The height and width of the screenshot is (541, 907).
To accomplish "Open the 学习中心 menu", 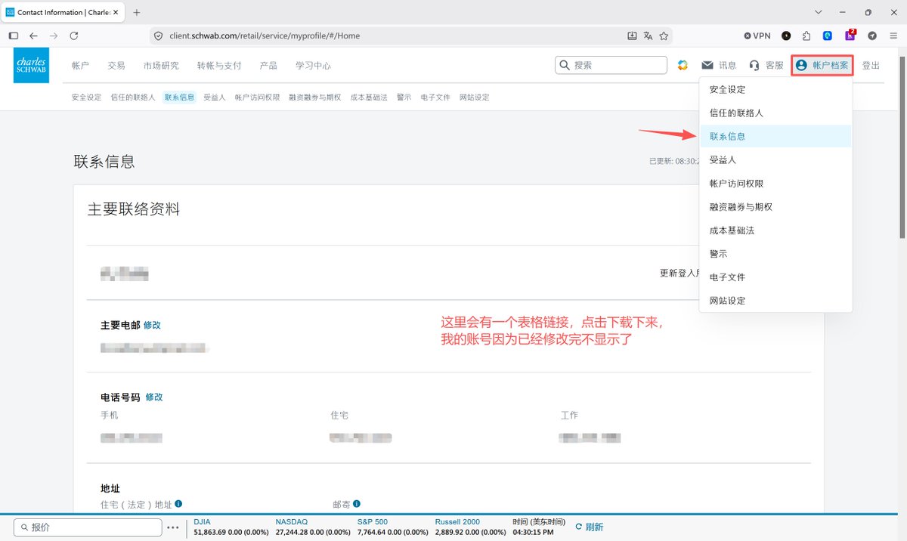I will [313, 66].
